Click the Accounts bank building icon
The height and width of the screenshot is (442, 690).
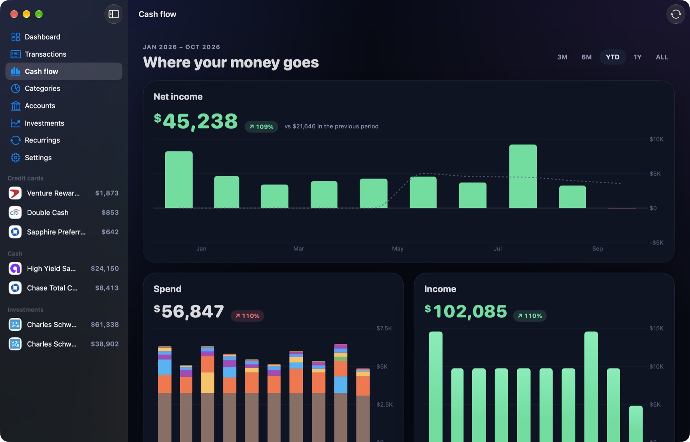tap(16, 106)
